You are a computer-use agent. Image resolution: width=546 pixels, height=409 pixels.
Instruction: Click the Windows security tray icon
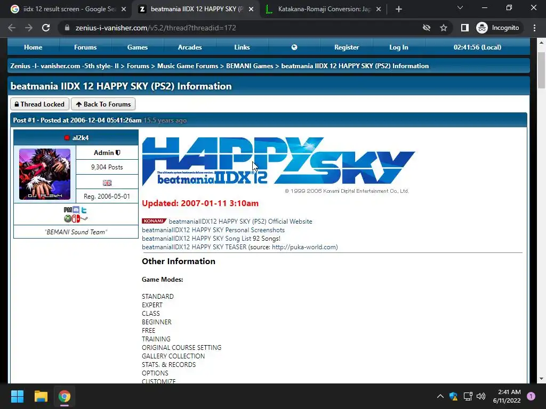coord(453,396)
